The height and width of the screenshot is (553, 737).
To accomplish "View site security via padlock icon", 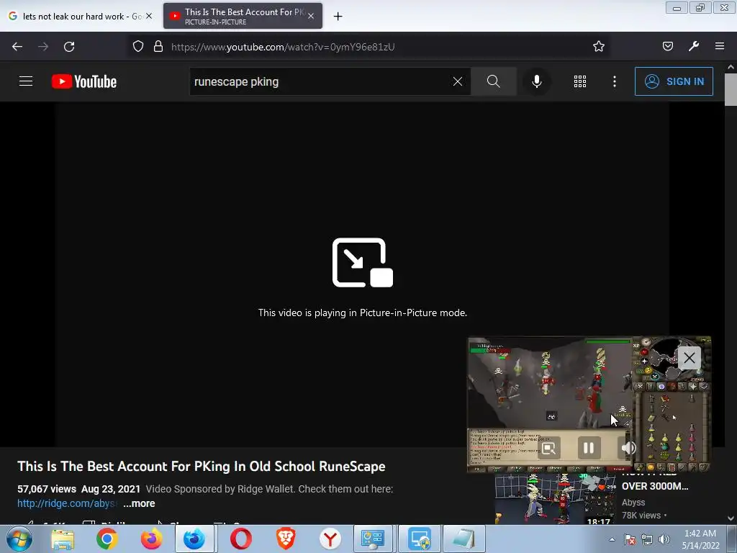I will point(158,46).
